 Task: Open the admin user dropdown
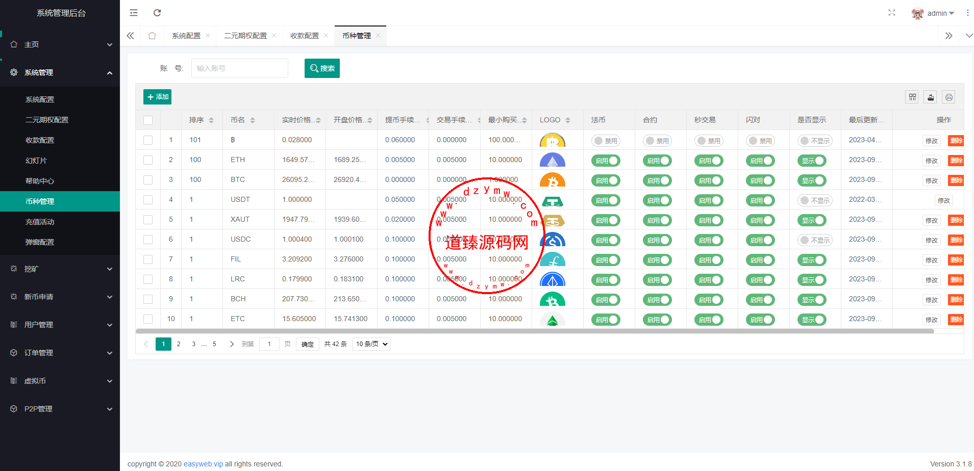[940, 13]
